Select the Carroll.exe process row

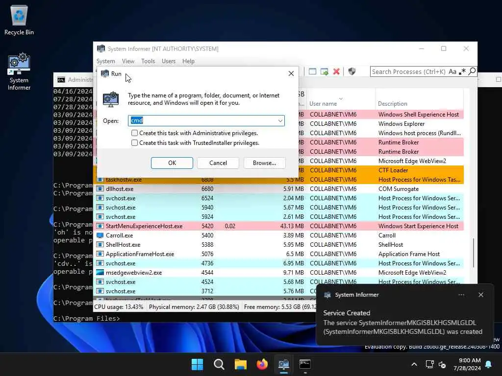[278, 235]
